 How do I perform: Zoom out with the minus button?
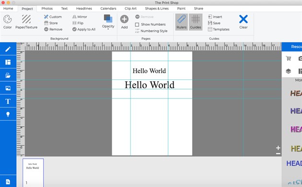pos(278,154)
